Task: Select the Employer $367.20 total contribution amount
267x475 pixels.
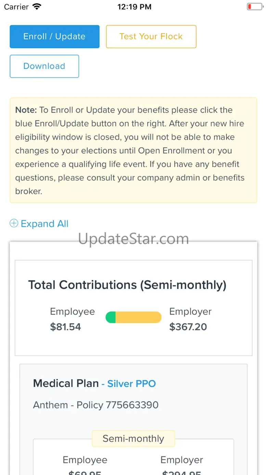Action: coord(188,327)
